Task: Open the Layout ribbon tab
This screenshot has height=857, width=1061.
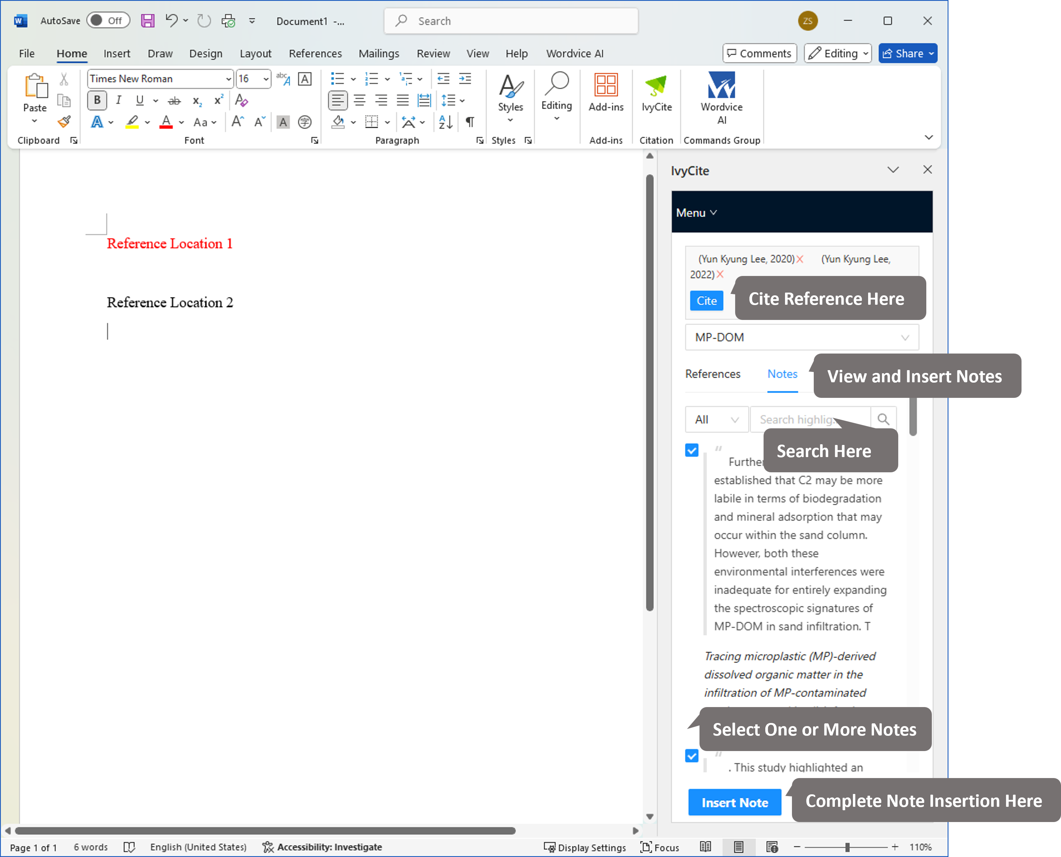Action: [255, 53]
